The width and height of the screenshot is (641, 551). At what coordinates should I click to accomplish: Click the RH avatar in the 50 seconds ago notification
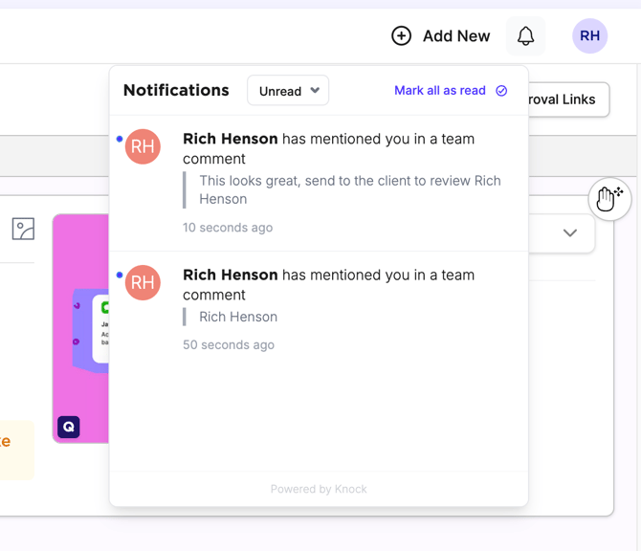[x=143, y=282]
